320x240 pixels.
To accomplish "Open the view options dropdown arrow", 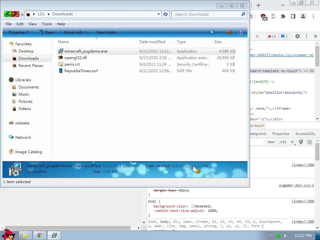I will [218, 32].
